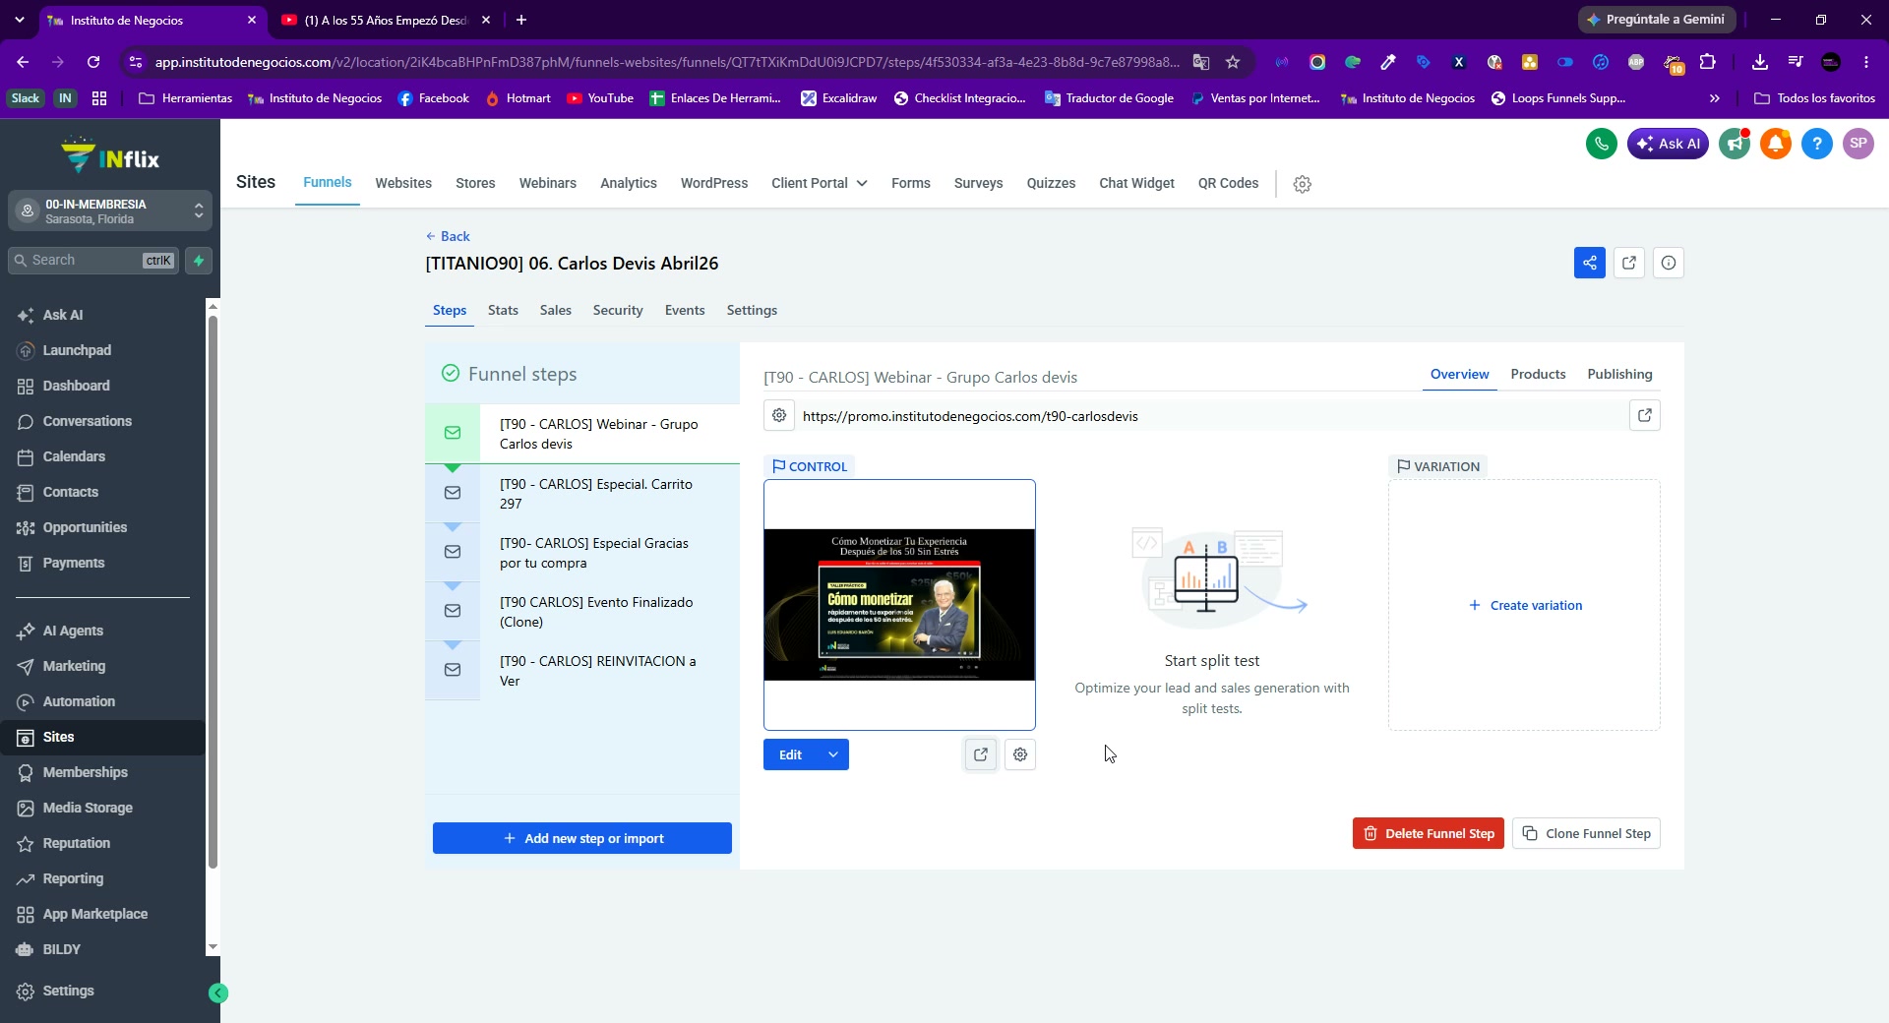Open sidebar Settings at the bottom

tap(68, 991)
